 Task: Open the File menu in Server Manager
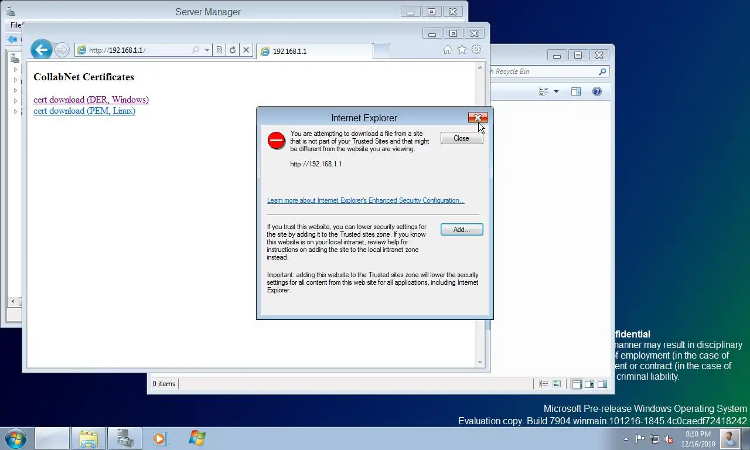[16, 25]
